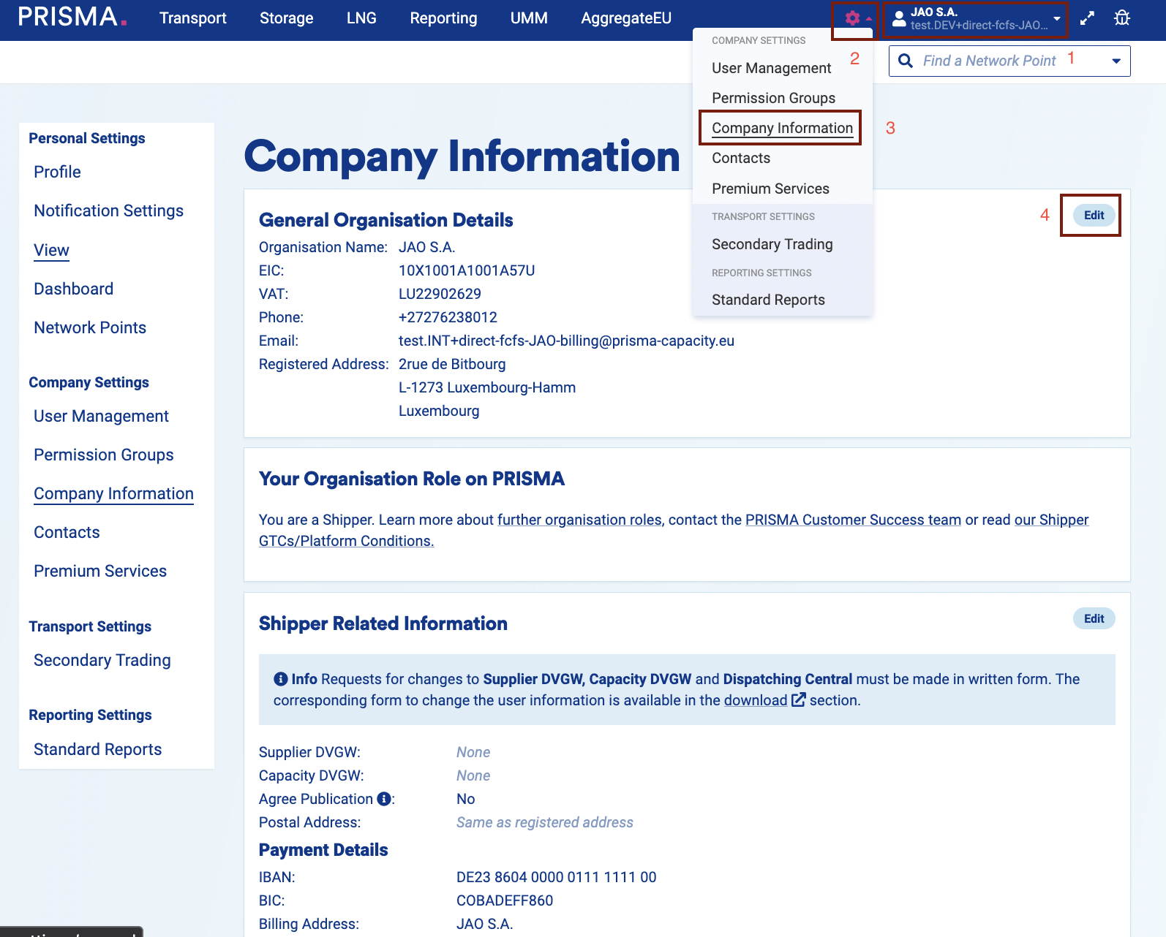Open Profile in the sidebar
This screenshot has height=937, width=1166.
pos(57,172)
